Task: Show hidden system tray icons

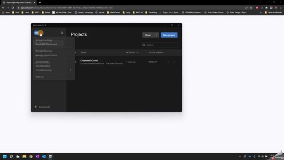Action: 240,156
